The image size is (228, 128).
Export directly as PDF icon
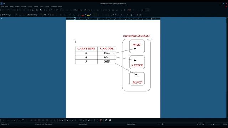click(x=20, y=10)
